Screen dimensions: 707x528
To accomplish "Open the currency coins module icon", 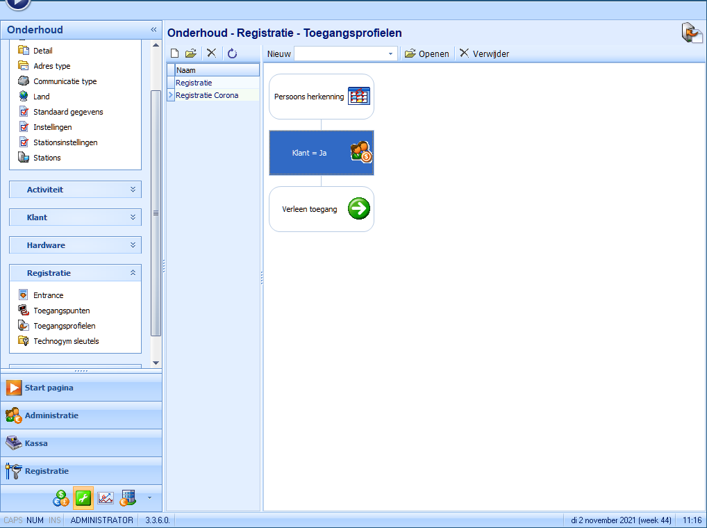I will click(61, 498).
